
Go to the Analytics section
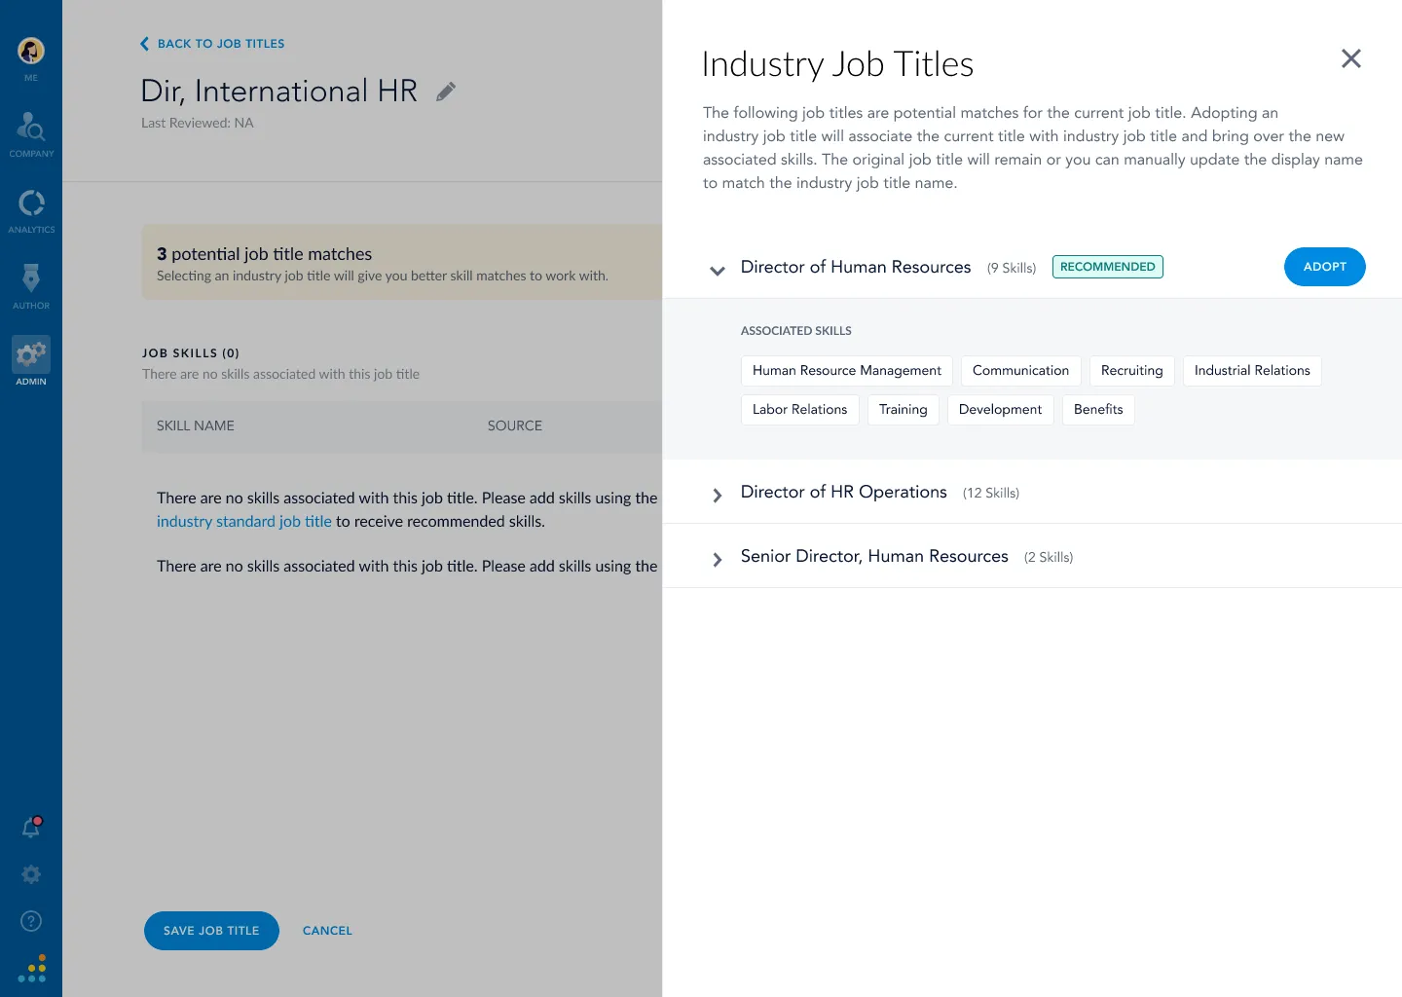coord(31,209)
